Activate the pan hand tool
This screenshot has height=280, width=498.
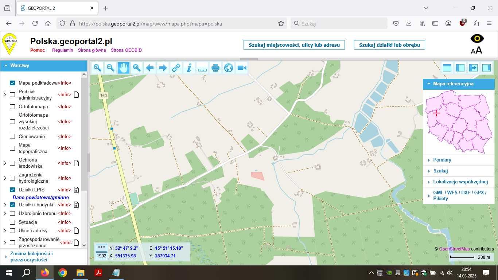point(124,67)
